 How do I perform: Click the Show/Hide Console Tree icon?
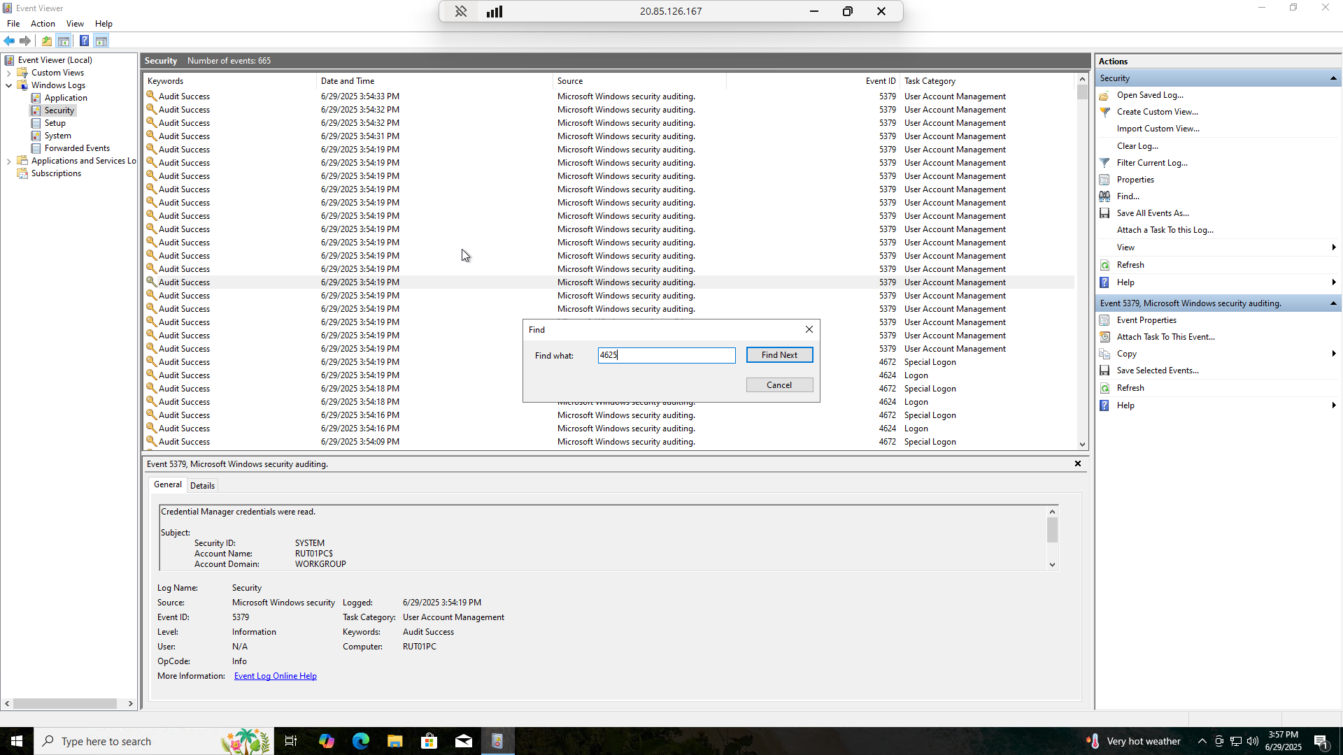click(64, 41)
